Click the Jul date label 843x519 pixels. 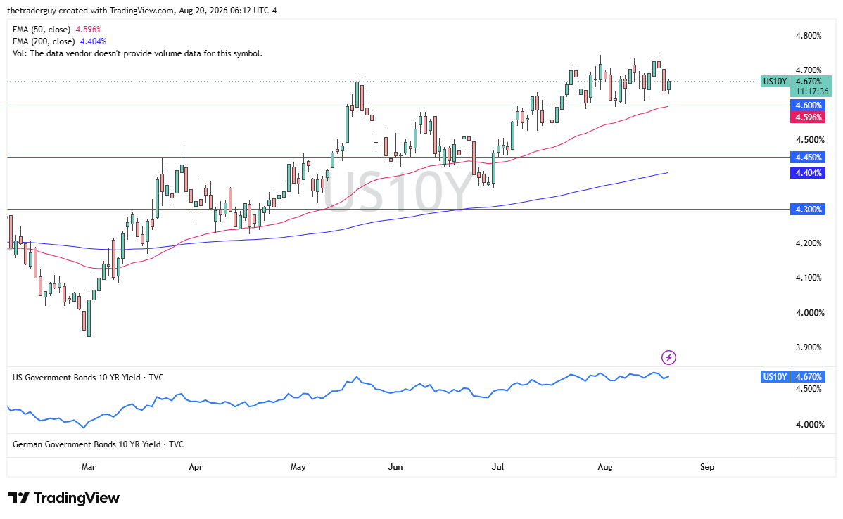497,467
